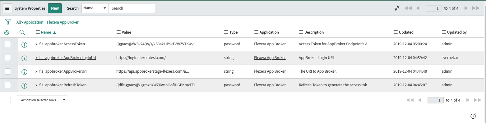The image size is (486, 123).
Task: Go to next page arrow at top
Action: coord(466,8)
